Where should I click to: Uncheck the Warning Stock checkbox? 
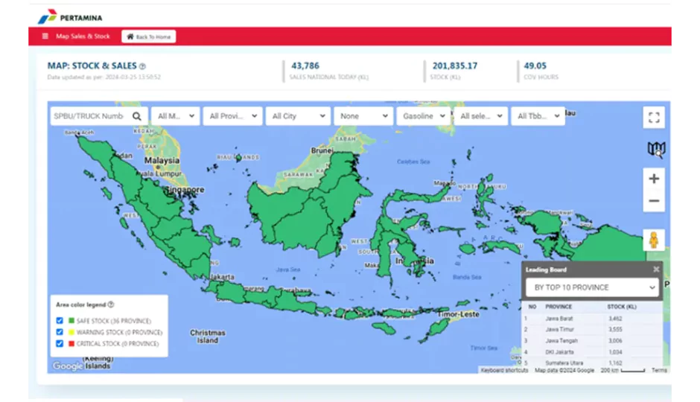pos(60,332)
